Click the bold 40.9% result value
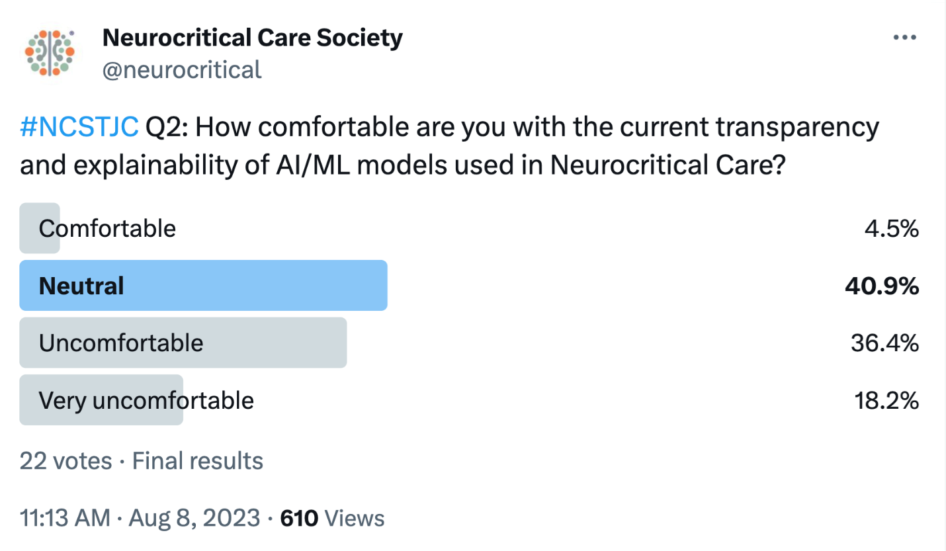The width and height of the screenshot is (946, 551). [x=882, y=286]
